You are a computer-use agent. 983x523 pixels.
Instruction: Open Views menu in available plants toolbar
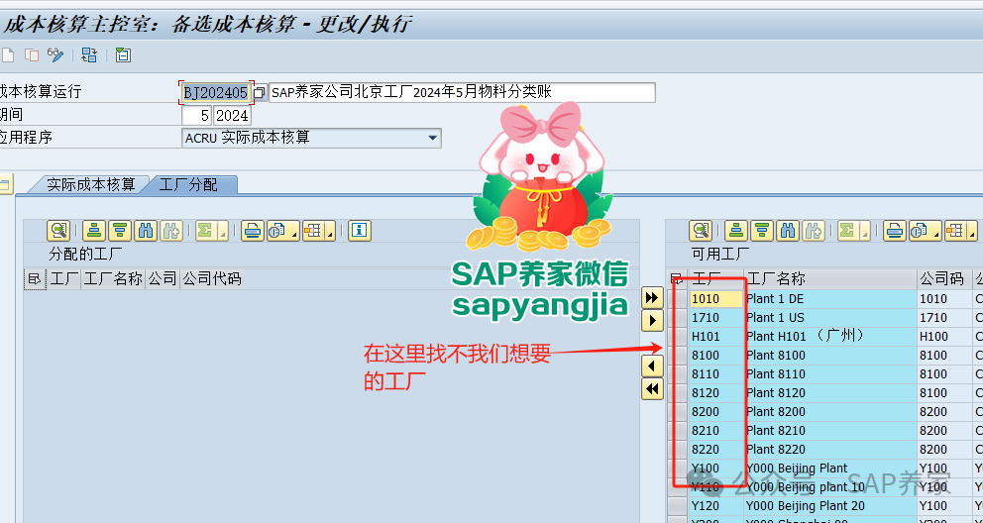click(925, 231)
